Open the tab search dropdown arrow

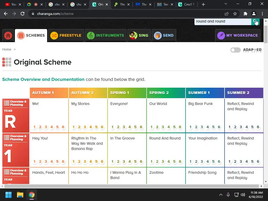pos(226,4)
